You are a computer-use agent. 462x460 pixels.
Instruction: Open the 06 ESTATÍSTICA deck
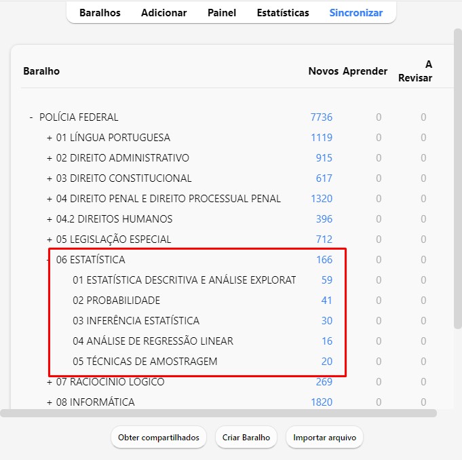pos(91,260)
